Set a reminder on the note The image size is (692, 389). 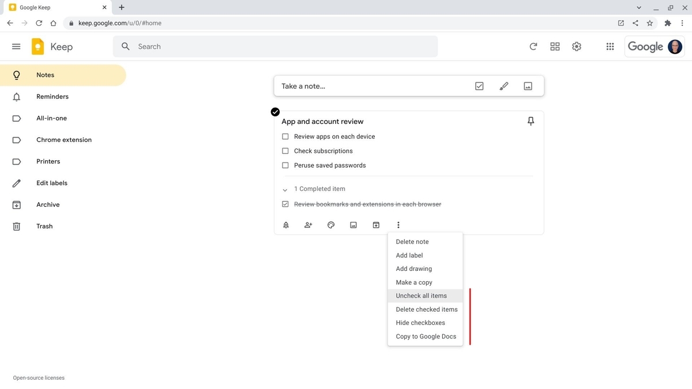click(285, 225)
